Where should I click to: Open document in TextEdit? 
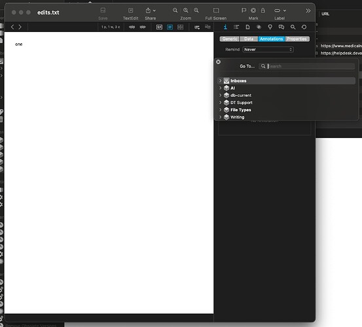(x=130, y=10)
